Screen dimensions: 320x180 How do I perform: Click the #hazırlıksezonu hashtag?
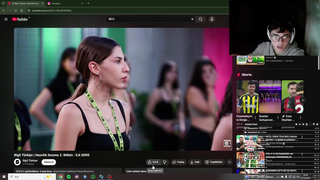[85, 171]
